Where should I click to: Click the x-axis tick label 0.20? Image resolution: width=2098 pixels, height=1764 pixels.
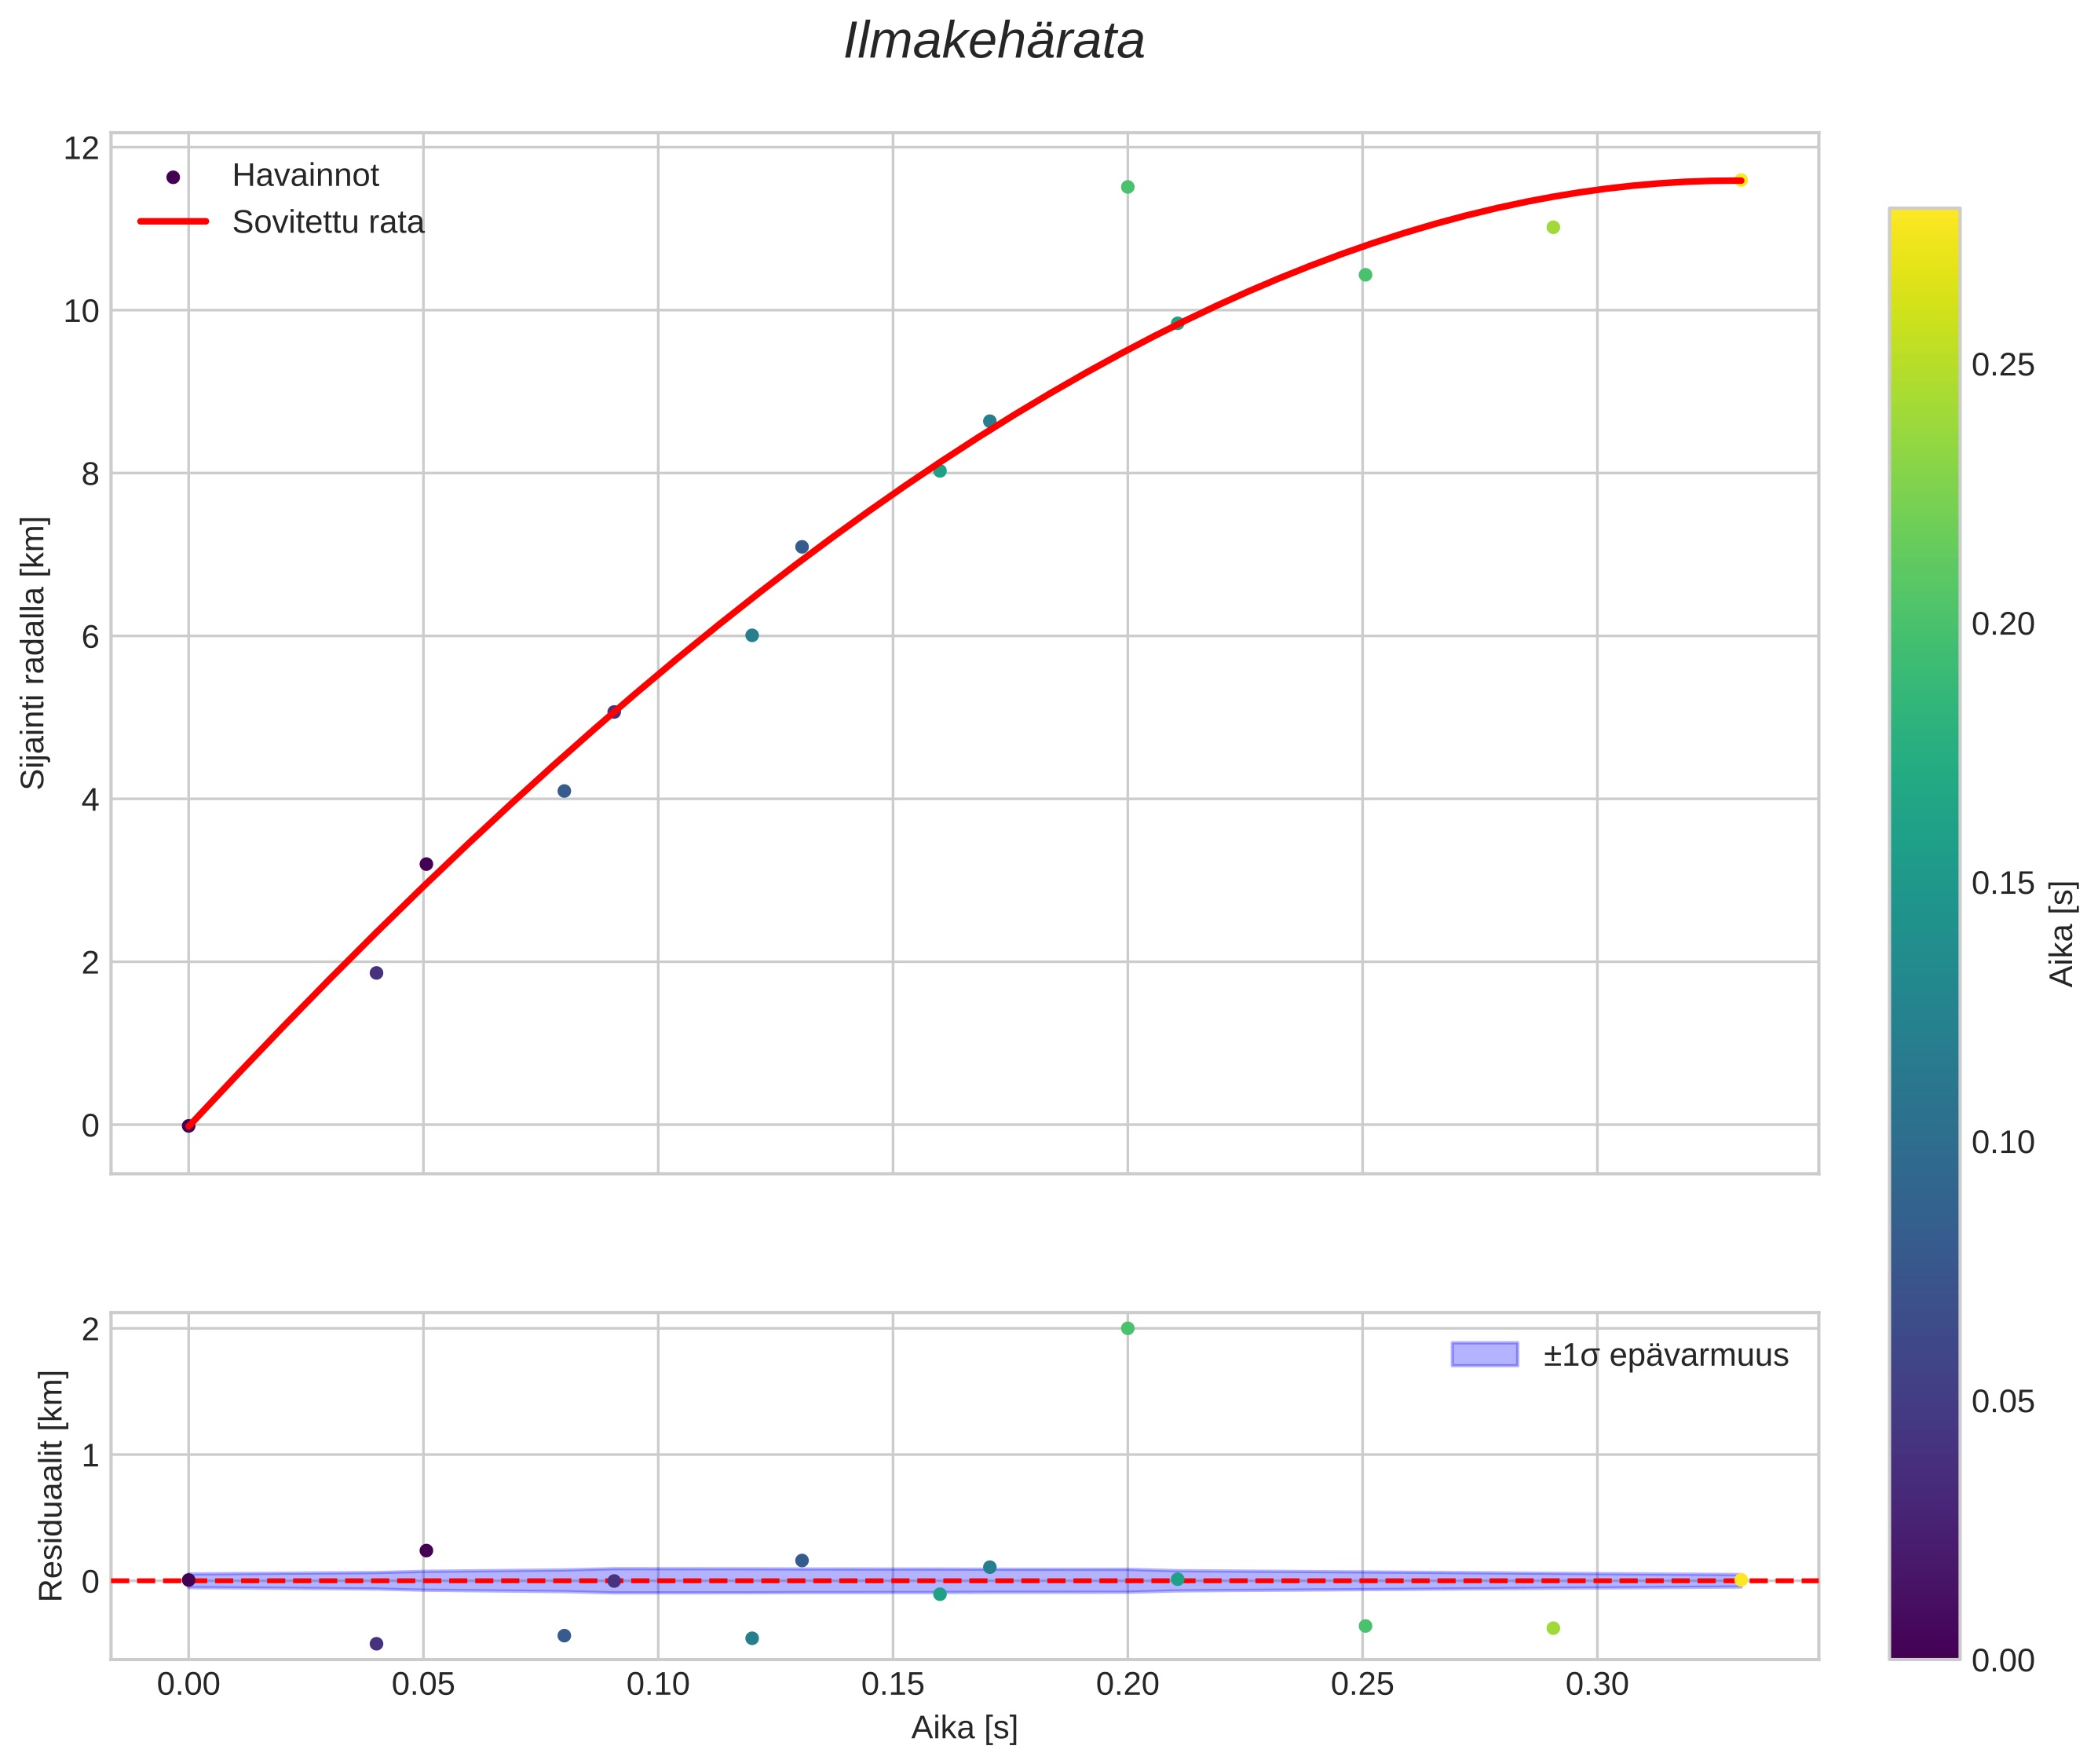click(x=1128, y=1685)
